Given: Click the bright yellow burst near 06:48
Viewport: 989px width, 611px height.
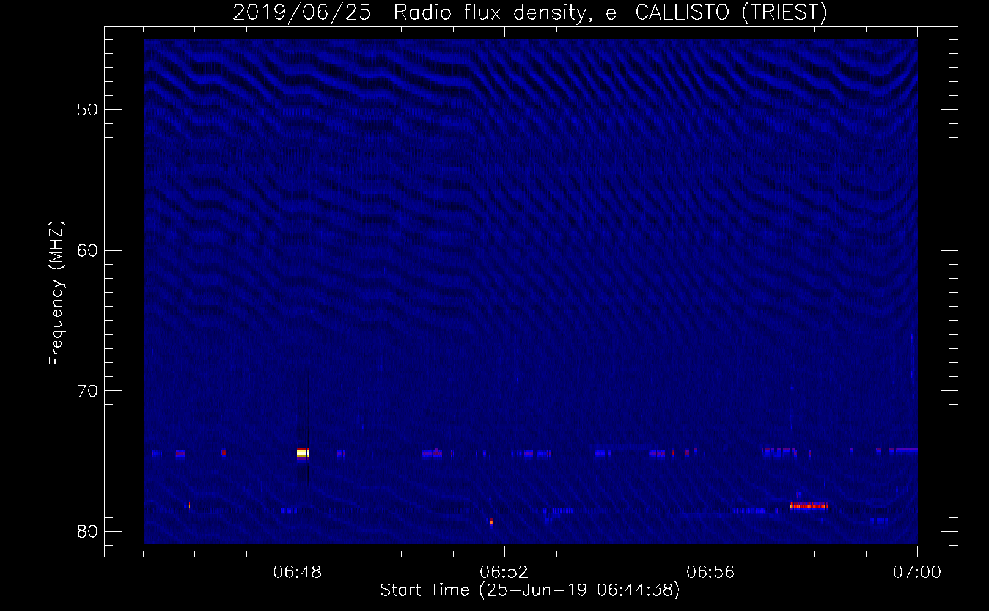Looking at the screenshot, I should (303, 453).
